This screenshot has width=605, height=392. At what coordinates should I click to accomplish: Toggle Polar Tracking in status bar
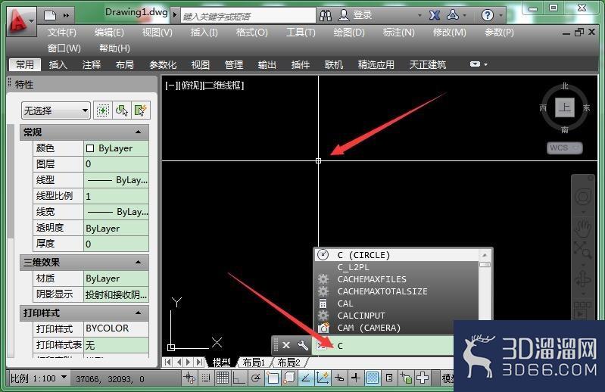click(255, 378)
